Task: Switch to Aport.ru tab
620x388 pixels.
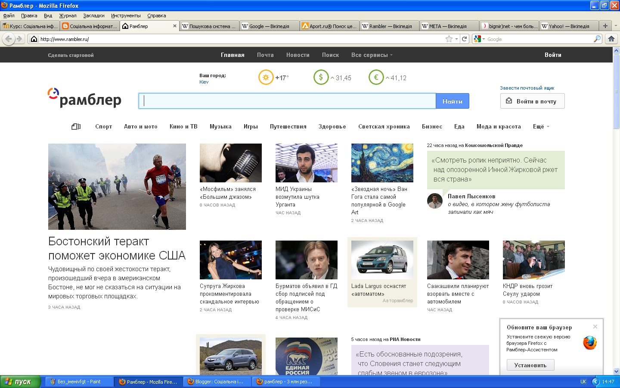Action: 329,26
